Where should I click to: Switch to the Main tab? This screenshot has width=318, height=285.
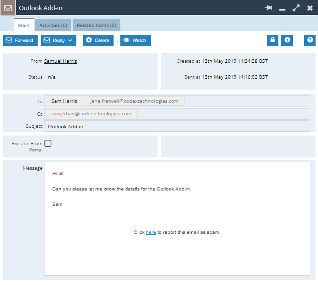pos(24,25)
